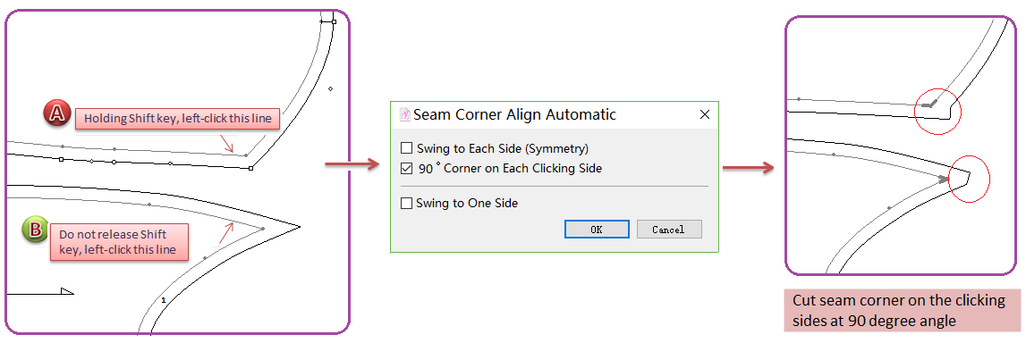Click the red A step badge
Screen dimensions: 1026x343
58,114
